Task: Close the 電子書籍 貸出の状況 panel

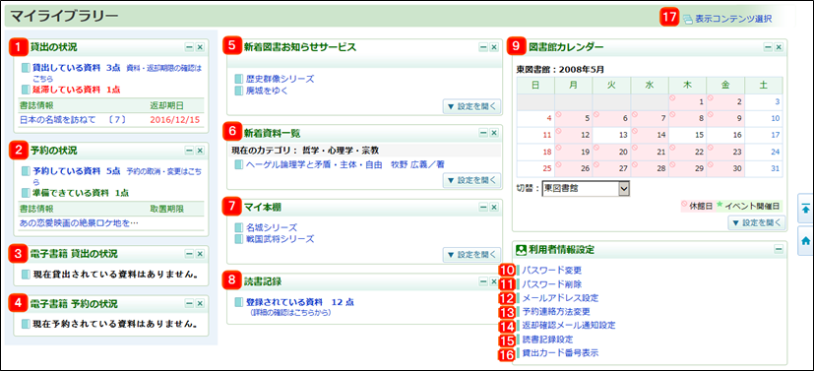Action: 201,254
